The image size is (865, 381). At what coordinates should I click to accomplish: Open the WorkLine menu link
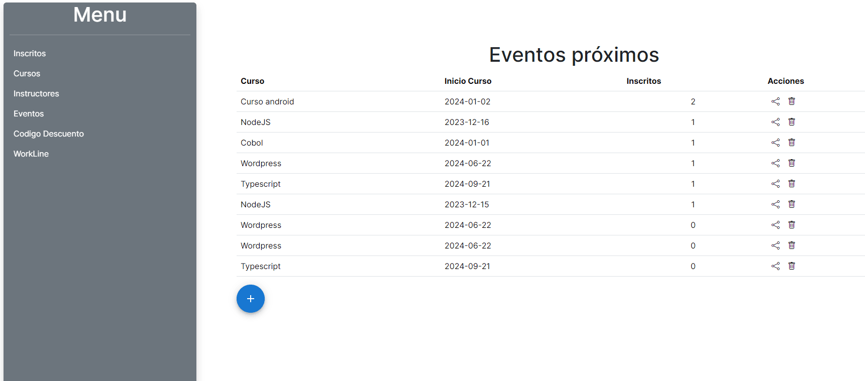pyautogui.click(x=31, y=154)
